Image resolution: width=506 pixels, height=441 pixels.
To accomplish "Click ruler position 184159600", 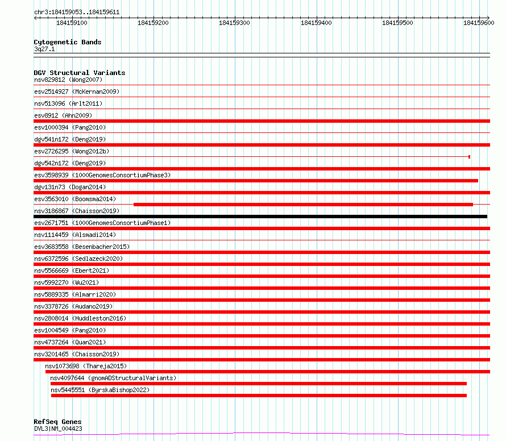I will tap(479, 23).
